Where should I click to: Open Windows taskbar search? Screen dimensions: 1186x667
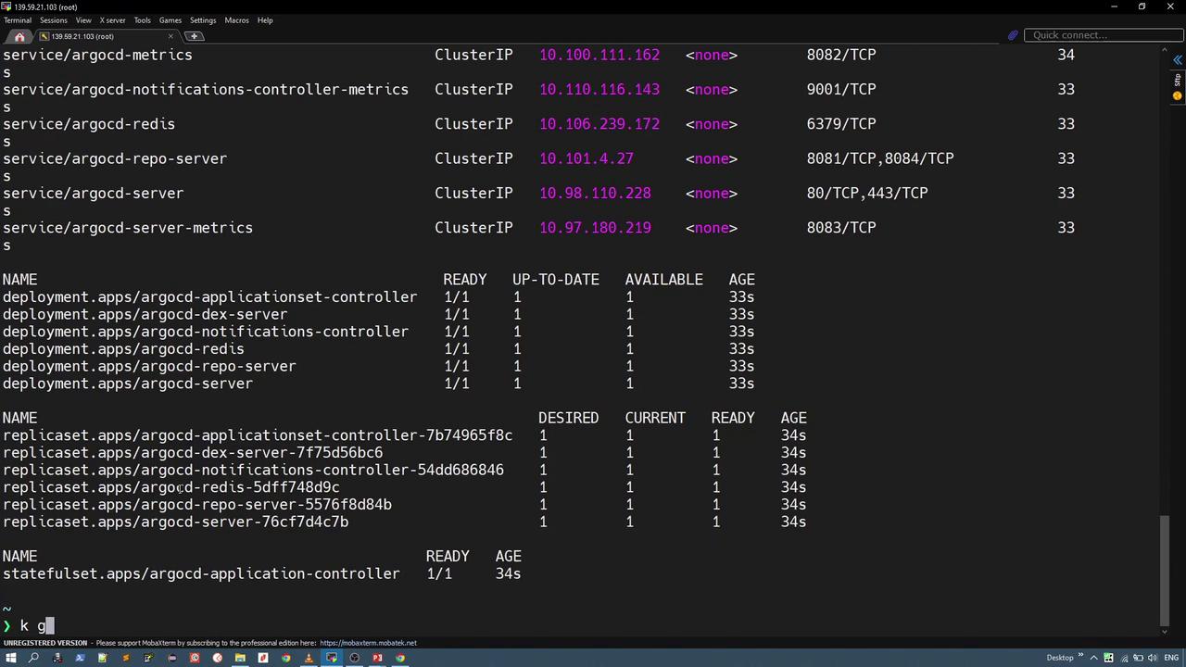click(33, 658)
